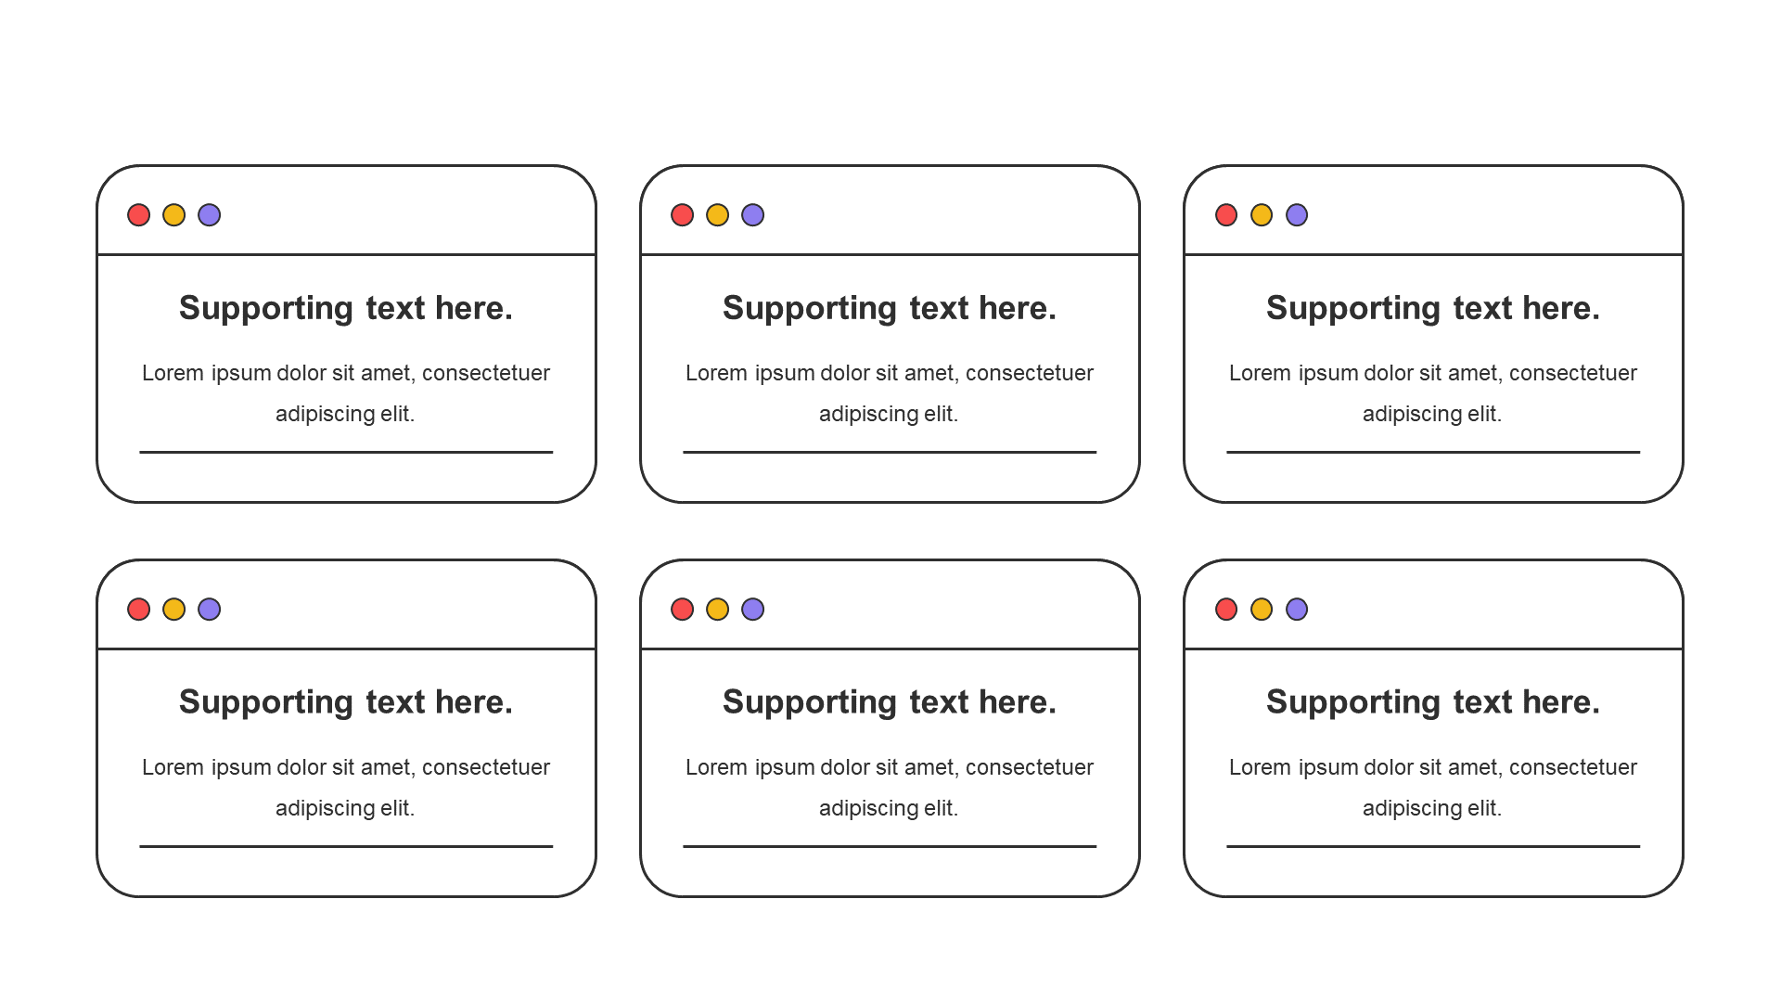Click red dot in top-left card
Image resolution: width=1781 pixels, height=1002 pixels.
point(138,215)
